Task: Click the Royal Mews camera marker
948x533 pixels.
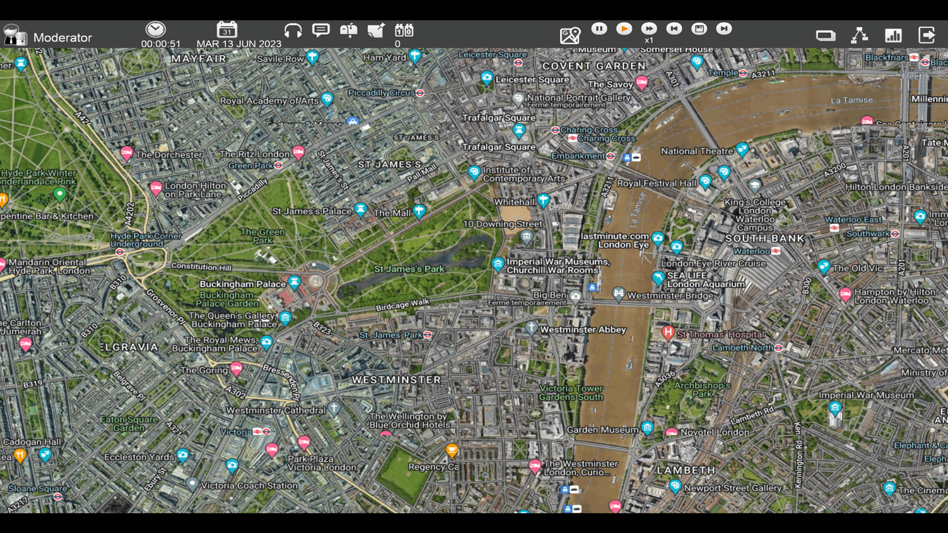Action: click(x=267, y=342)
